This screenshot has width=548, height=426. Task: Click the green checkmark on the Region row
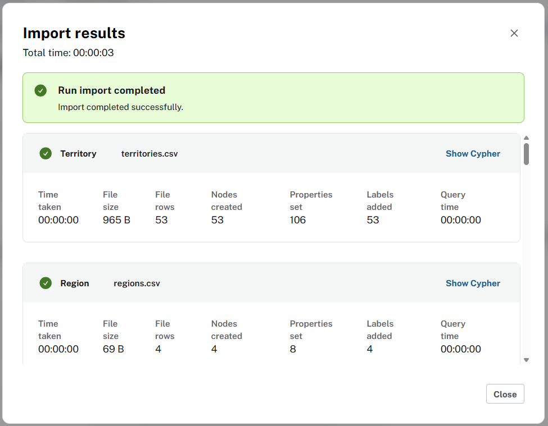pos(46,283)
